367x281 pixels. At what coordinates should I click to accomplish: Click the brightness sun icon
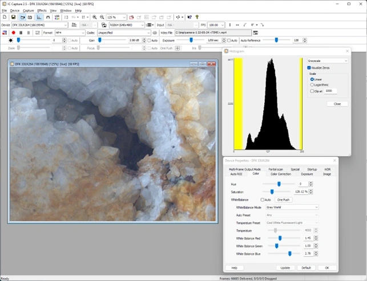click(11, 40)
